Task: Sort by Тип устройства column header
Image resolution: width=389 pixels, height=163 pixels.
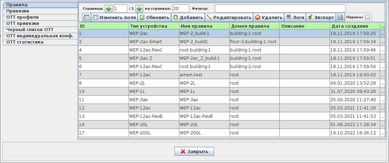Action: [x=154, y=26]
